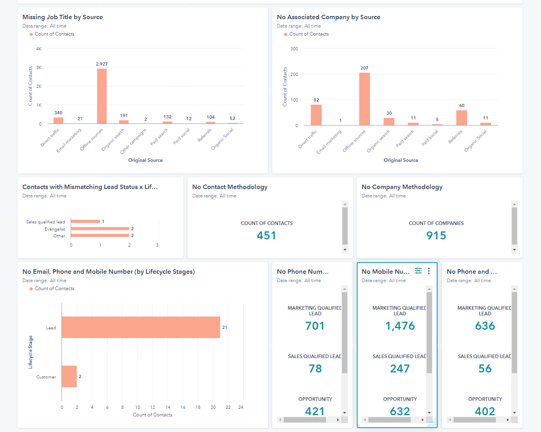Open the three-dot actions menu on No Mobile Number card
This screenshot has width=541, height=432.
point(428,271)
